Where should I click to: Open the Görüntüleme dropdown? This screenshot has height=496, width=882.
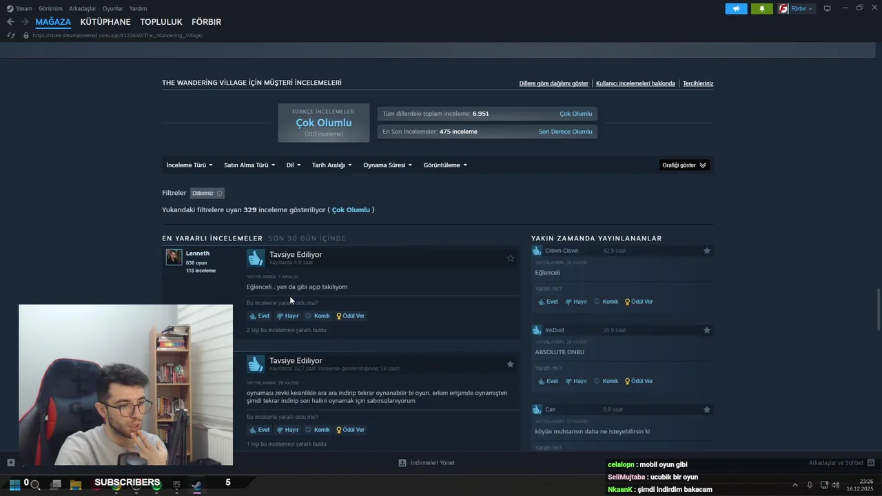coord(445,165)
